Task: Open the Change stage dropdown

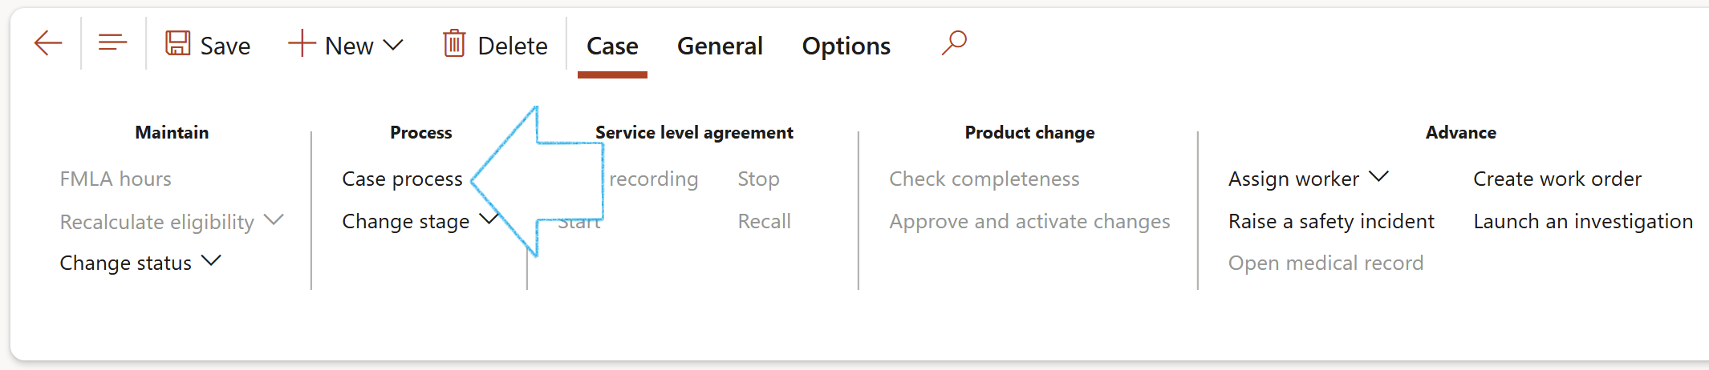Action: (488, 219)
